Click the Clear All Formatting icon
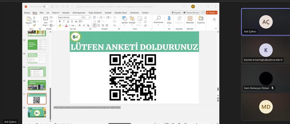This screenshot has width=290, height=124. point(88,25)
